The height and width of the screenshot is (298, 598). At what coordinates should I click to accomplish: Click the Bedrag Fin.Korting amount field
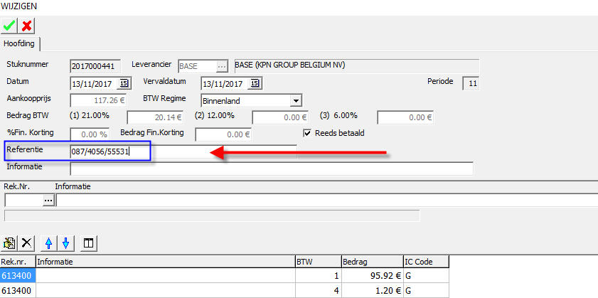point(224,134)
